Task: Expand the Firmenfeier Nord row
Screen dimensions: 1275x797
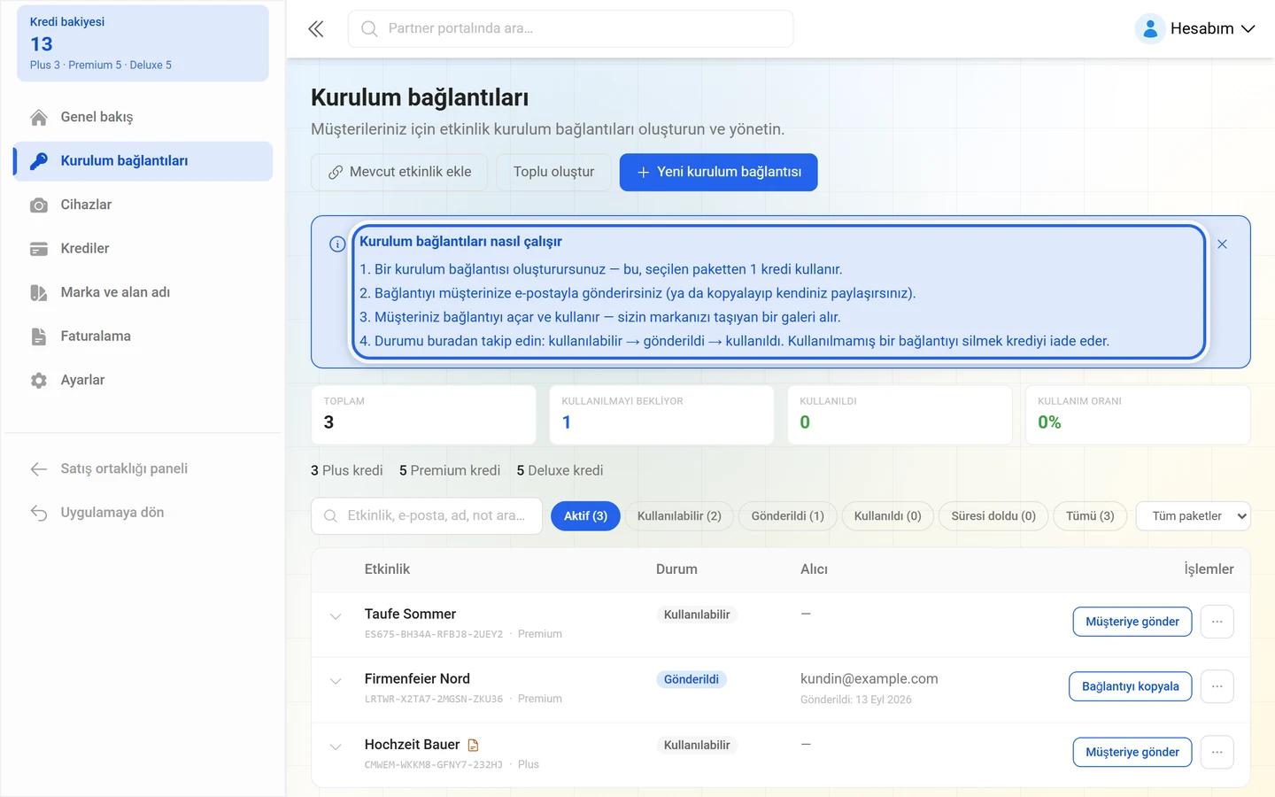Action: click(336, 681)
